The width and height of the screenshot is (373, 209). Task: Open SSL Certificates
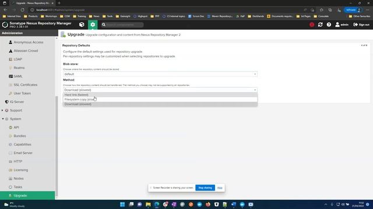click(25, 85)
